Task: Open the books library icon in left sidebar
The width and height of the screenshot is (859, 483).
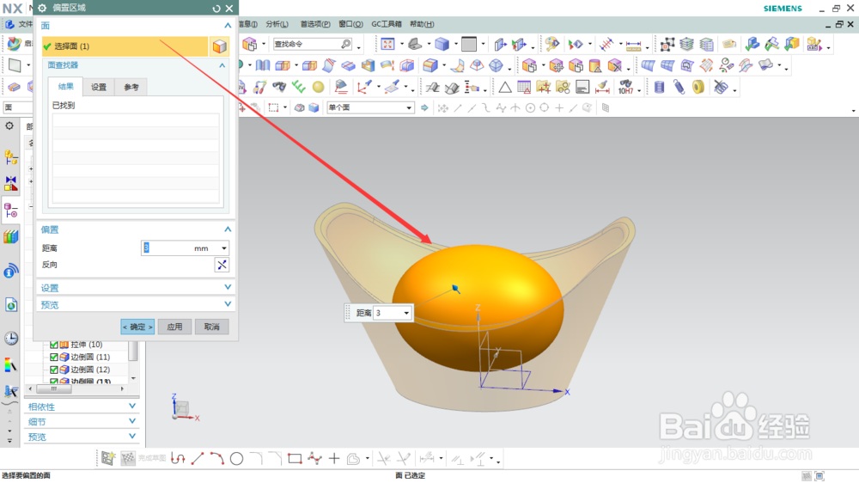Action: pos(11,237)
